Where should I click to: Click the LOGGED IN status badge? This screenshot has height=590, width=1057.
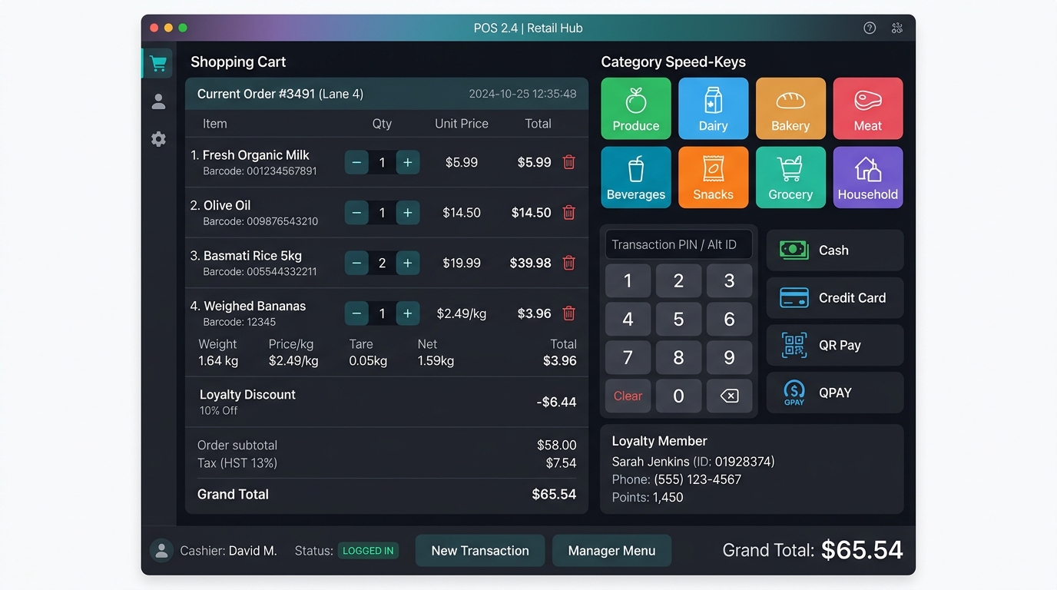pyautogui.click(x=369, y=551)
